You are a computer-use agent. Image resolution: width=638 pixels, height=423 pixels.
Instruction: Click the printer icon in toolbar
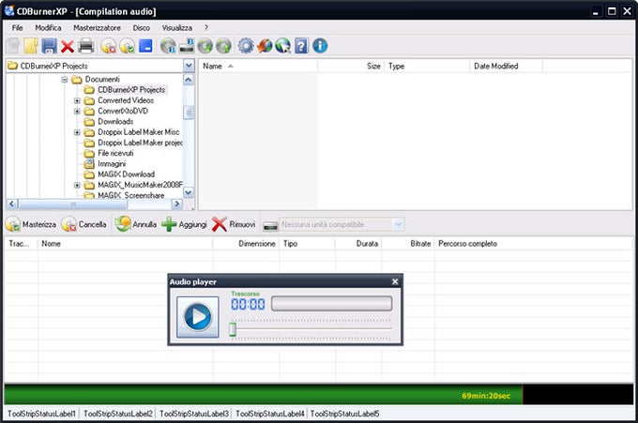pyautogui.click(x=86, y=46)
